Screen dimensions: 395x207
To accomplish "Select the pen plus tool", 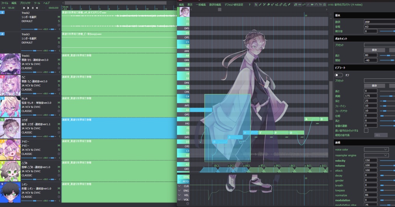I will (265, 5).
